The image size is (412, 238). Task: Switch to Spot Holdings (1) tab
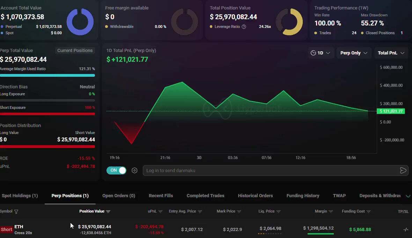point(20,196)
